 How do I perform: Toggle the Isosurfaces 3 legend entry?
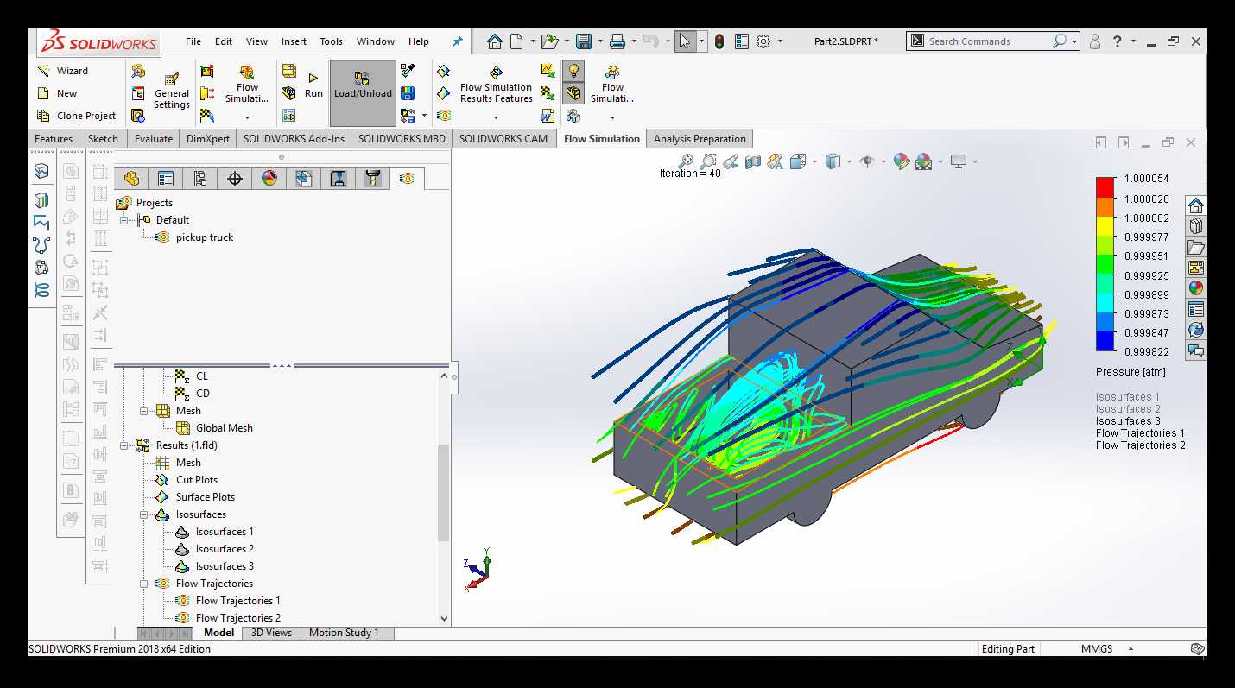pyautogui.click(x=1128, y=421)
